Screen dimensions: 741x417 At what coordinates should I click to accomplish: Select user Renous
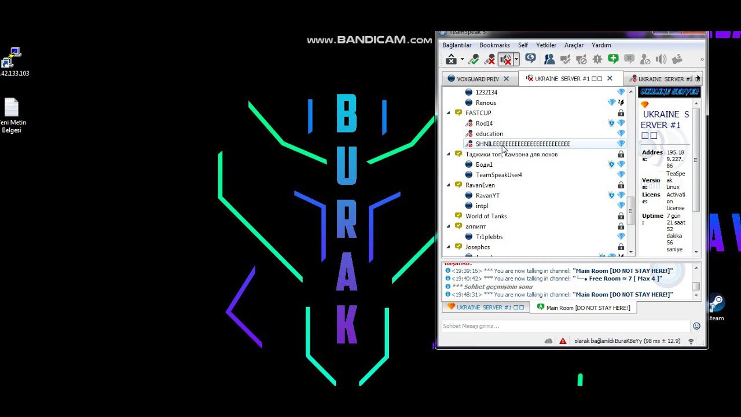(x=486, y=103)
